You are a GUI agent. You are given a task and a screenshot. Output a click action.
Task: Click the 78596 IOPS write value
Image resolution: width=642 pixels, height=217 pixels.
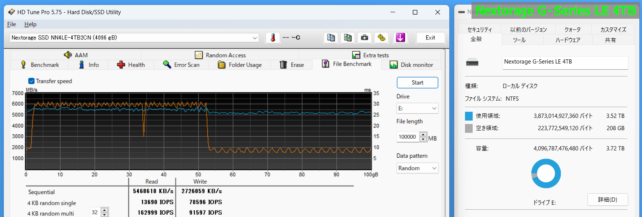[205, 202]
